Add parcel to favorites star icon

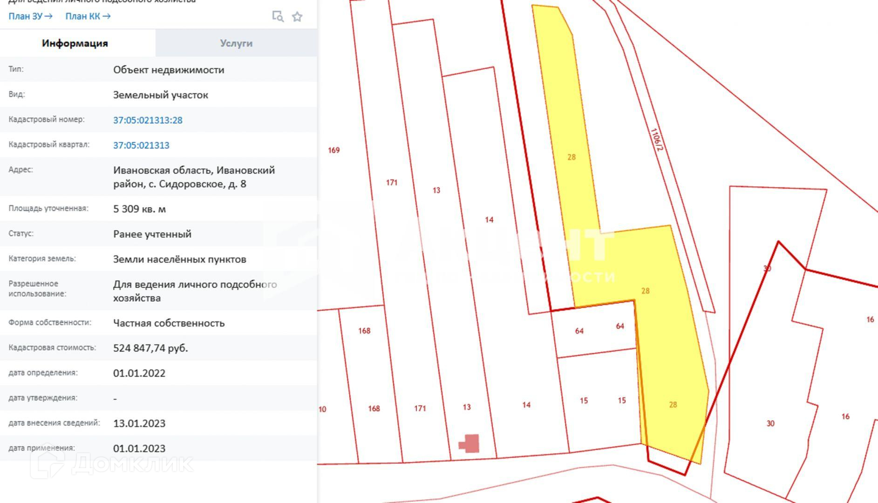297,17
